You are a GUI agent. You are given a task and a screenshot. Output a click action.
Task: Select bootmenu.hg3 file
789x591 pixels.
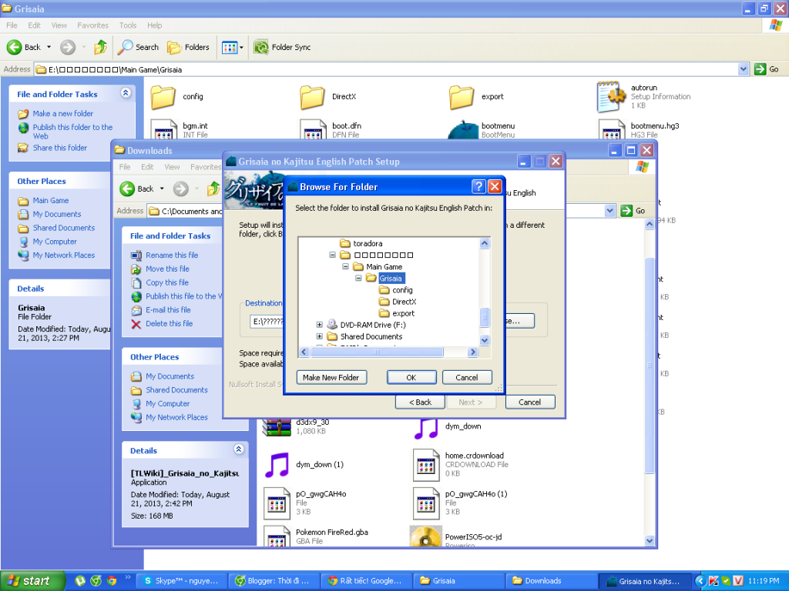click(x=639, y=129)
